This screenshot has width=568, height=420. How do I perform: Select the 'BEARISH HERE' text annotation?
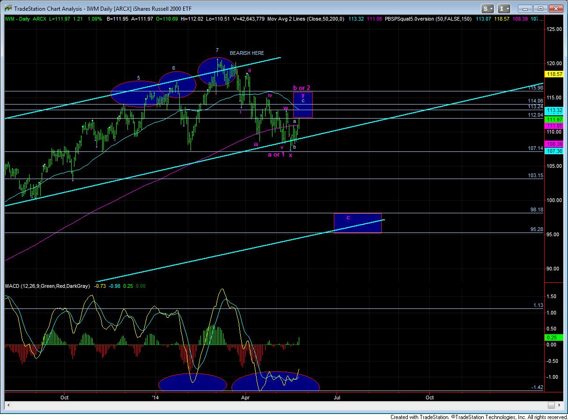pos(246,53)
